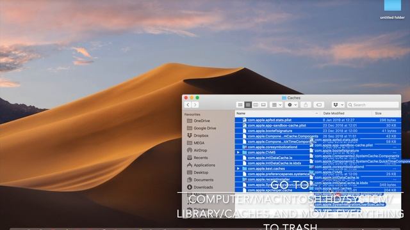
Task: Click the Finder Search field
Action: pyautogui.click(x=373, y=105)
